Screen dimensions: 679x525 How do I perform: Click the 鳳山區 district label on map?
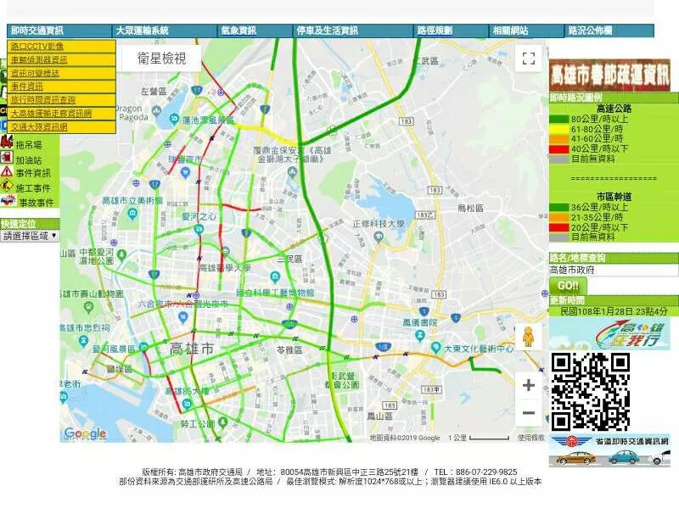tap(379, 416)
